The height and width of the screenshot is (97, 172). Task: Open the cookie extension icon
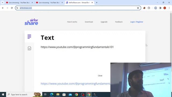pyautogui.click(x=144, y=8)
